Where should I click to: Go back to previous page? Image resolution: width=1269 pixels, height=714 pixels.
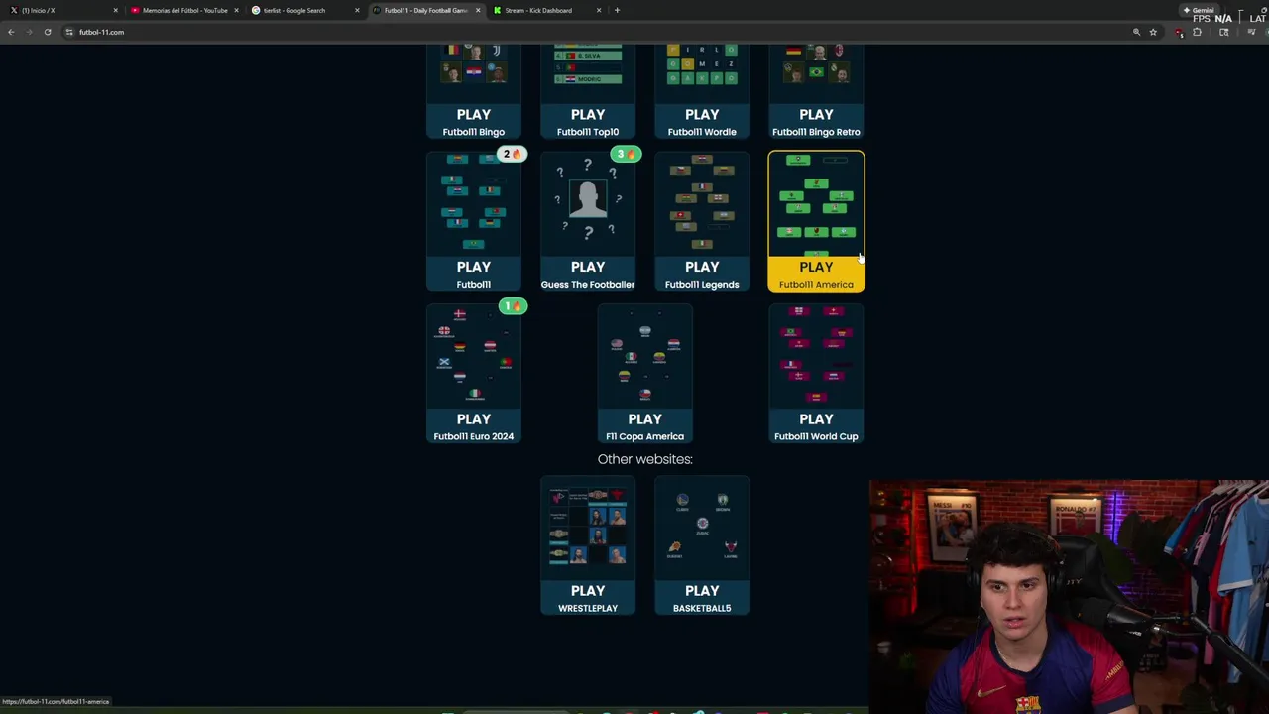(11, 32)
